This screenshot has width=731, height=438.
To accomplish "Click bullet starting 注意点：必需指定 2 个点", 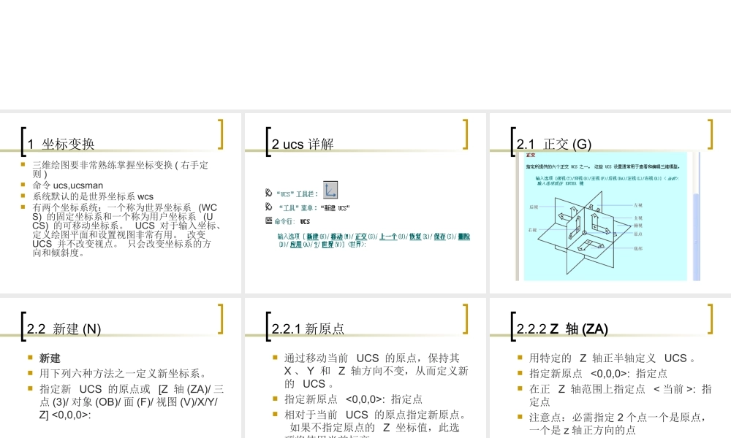I will [617, 423].
